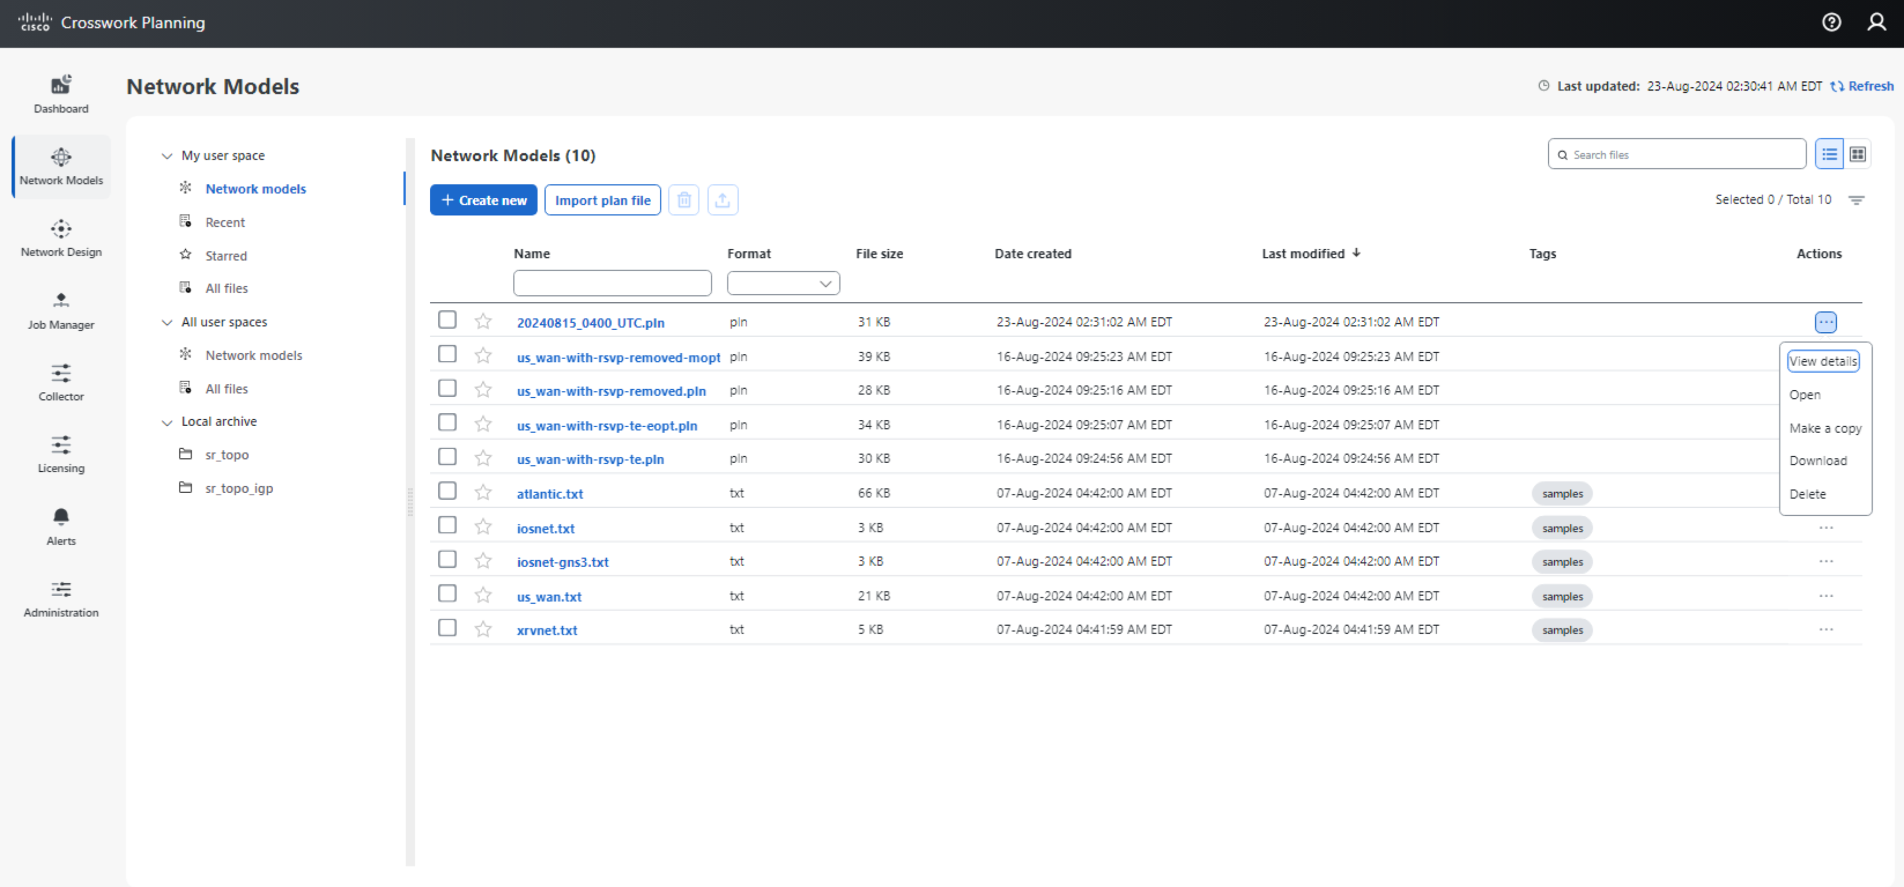Star the 20240815_0400_UTC.pln file
The height and width of the screenshot is (887, 1904).
click(x=483, y=321)
